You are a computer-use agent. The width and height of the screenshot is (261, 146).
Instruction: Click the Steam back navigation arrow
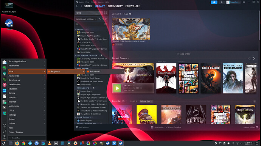coord(77,6)
